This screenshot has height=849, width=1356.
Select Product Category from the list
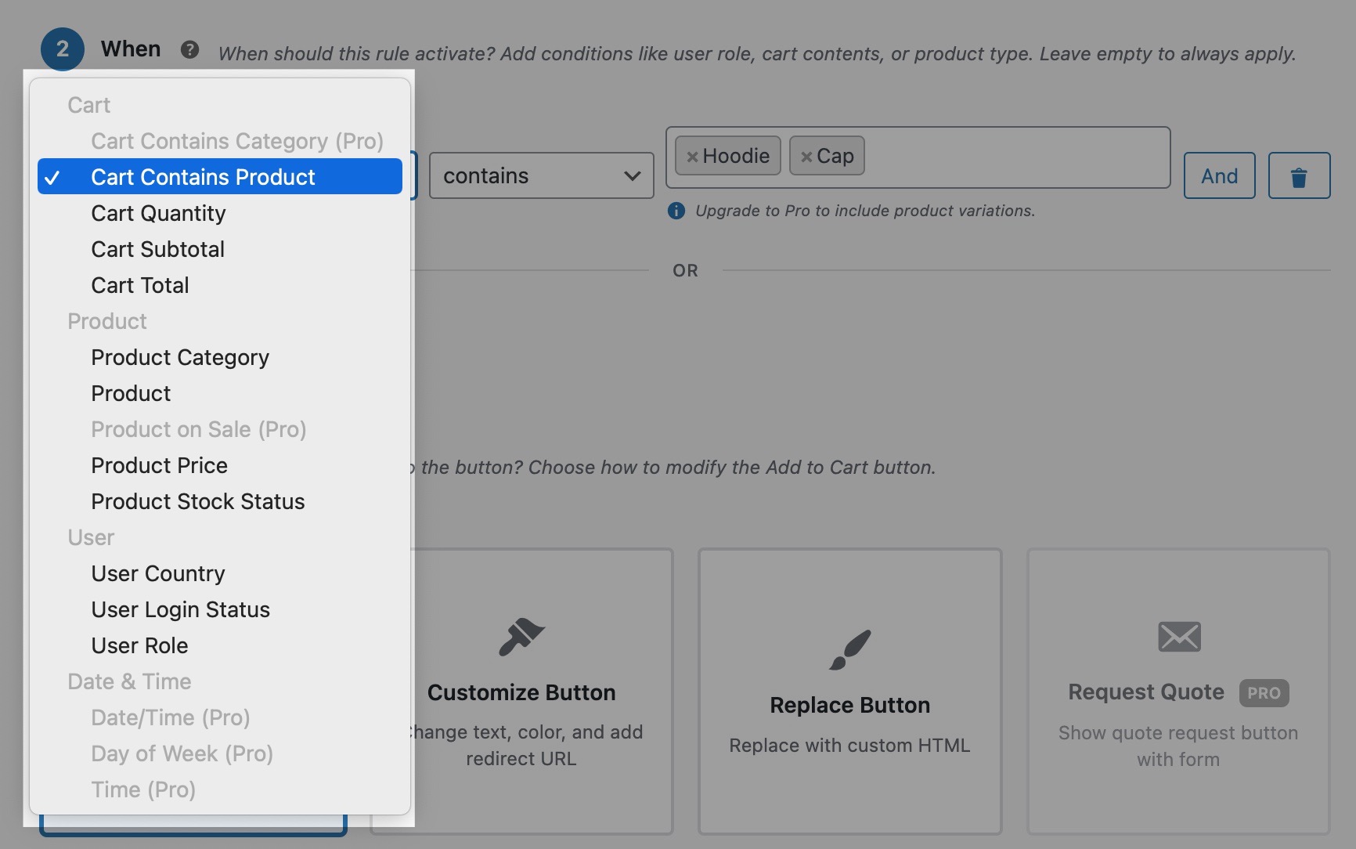click(x=180, y=356)
